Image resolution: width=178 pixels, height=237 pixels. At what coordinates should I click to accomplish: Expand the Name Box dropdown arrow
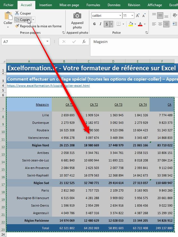(47, 42)
